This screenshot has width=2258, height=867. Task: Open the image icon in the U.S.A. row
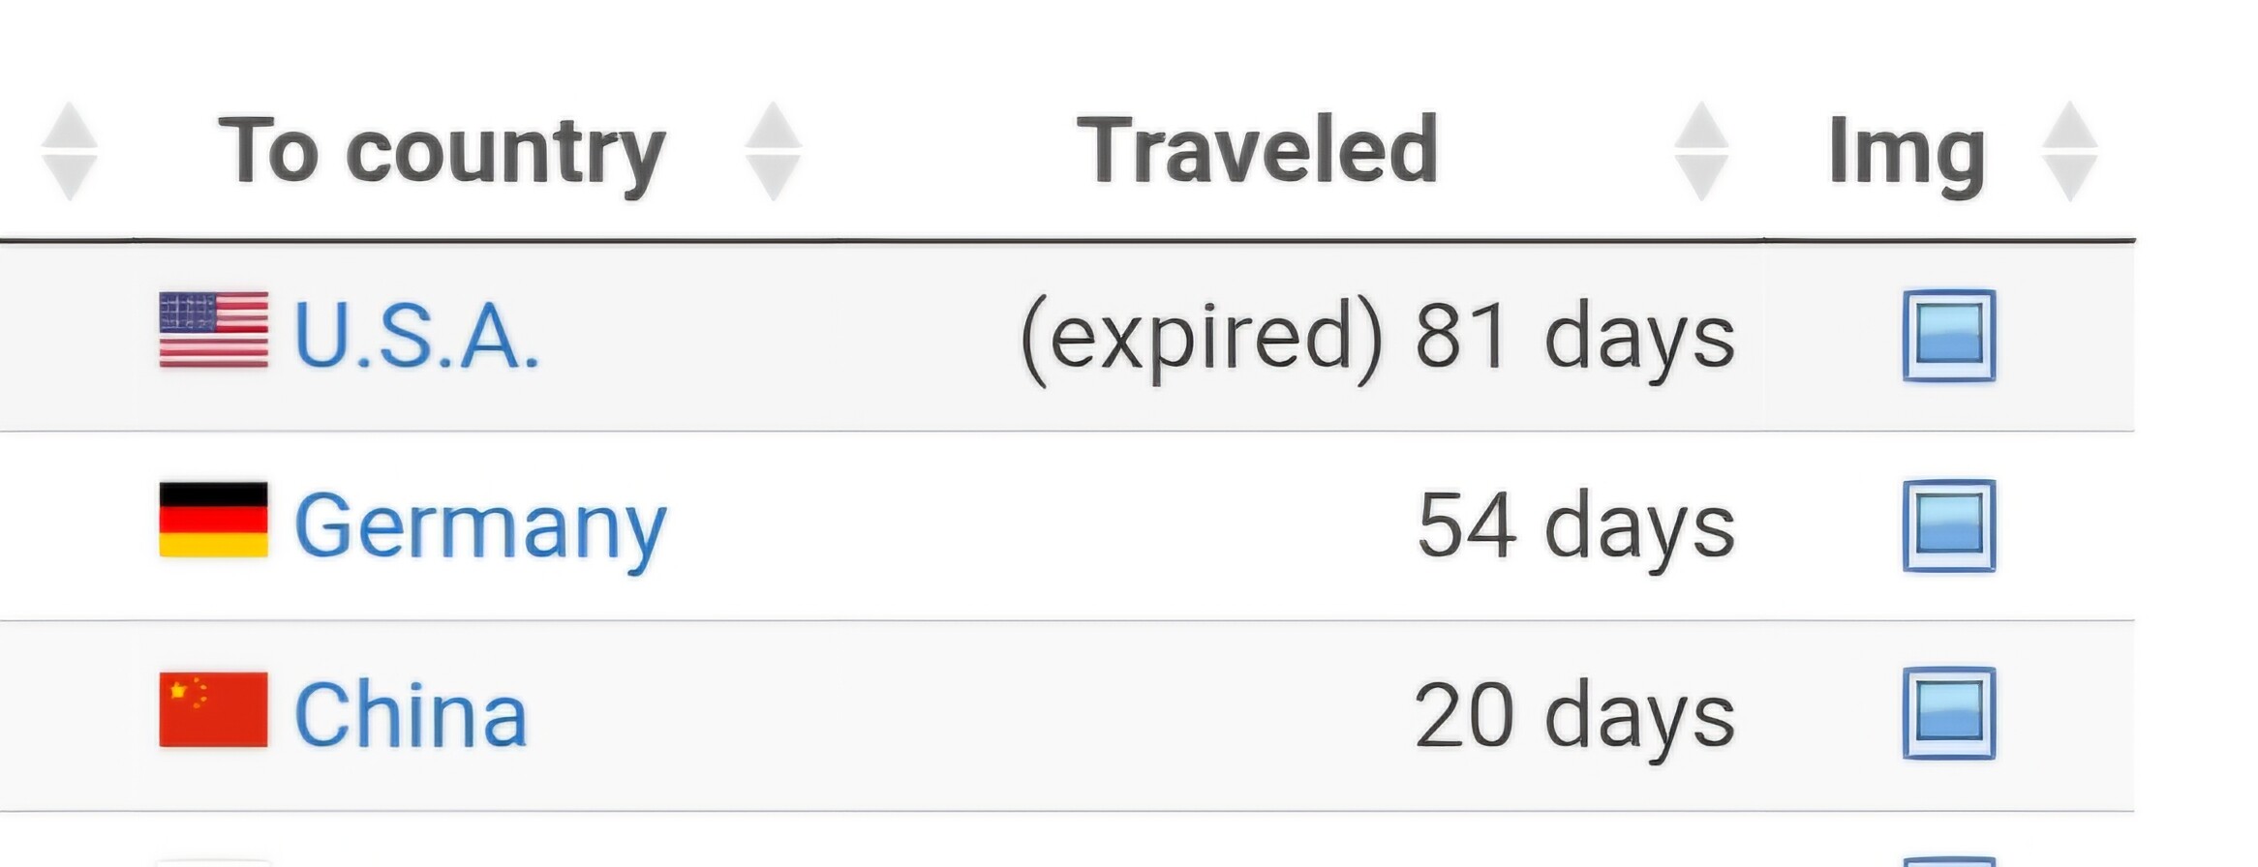(x=1948, y=336)
